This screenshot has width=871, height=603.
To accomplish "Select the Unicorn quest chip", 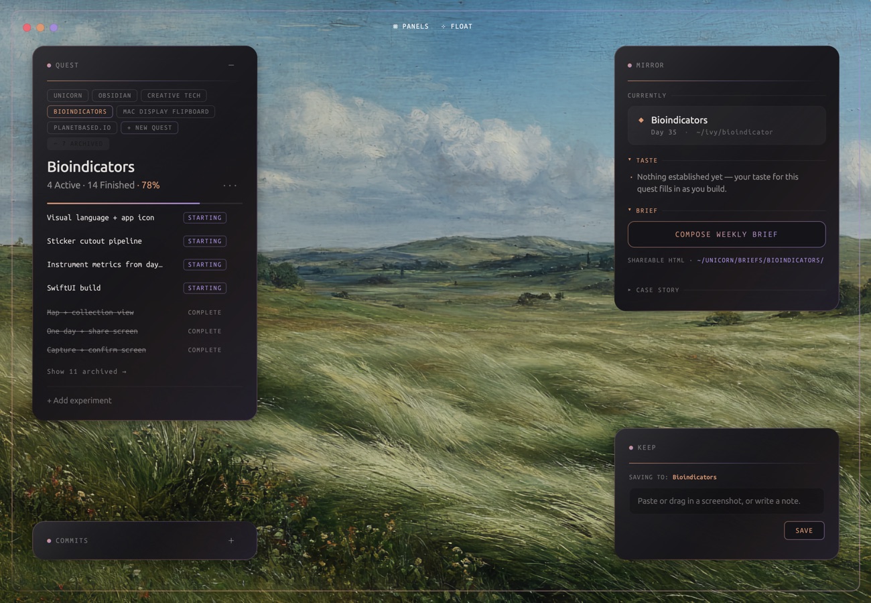I will [68, 95].
